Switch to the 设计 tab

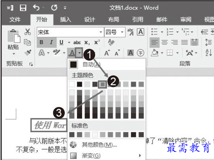tap(90, 19)
